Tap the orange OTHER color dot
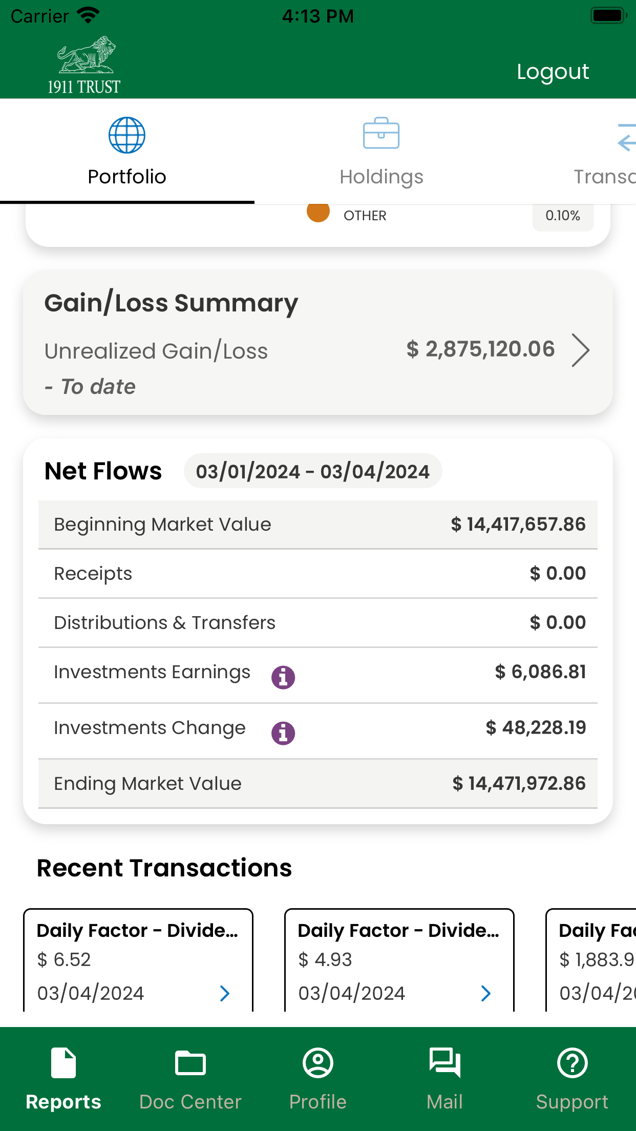The width and height of the screenshot is (636, 1131). click(x=318, y=212)
